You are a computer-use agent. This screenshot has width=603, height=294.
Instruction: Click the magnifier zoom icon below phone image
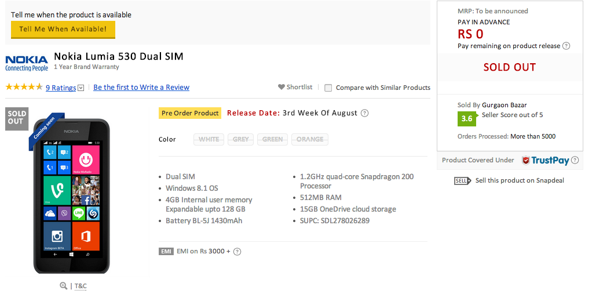[64, 286]
